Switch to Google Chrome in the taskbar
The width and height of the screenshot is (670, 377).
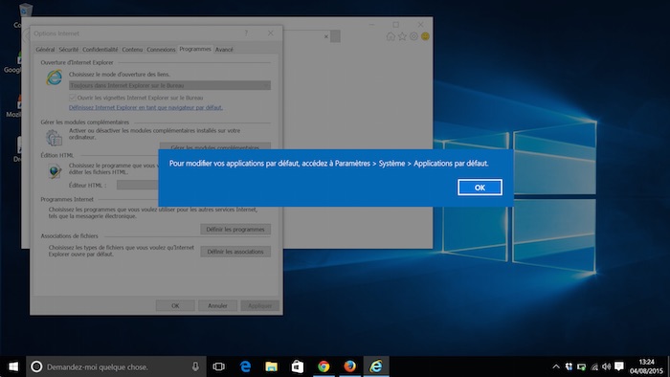(x=324, y=366)
